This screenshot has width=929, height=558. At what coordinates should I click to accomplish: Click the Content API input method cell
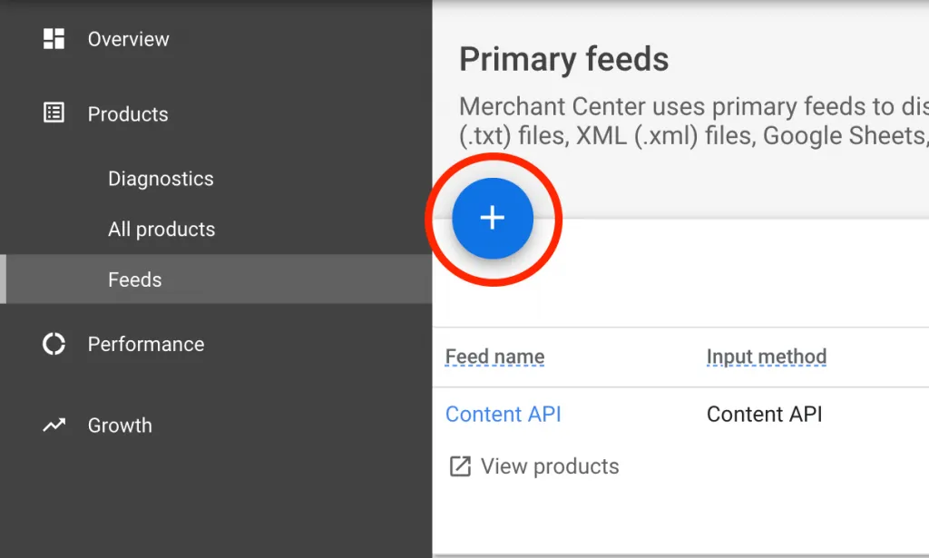point(764,414)
